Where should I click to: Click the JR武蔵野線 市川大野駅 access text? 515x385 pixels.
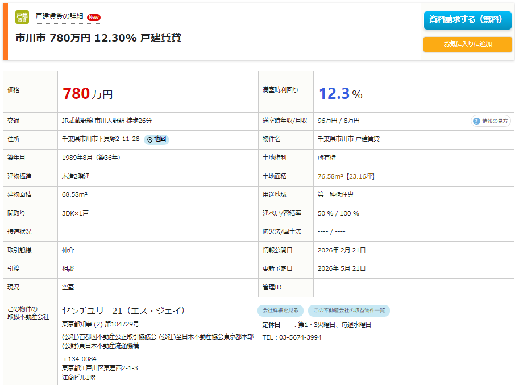106,121
